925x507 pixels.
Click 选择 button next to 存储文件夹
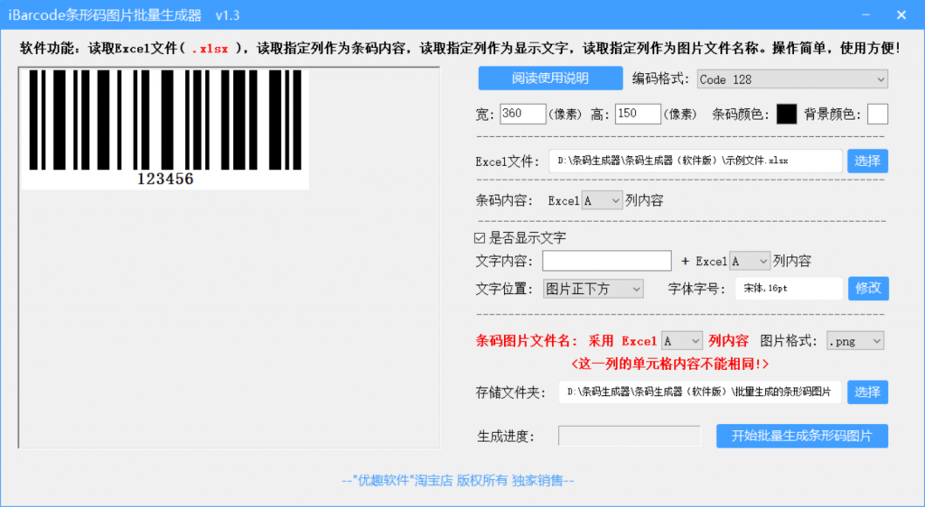tap(867, 392)
